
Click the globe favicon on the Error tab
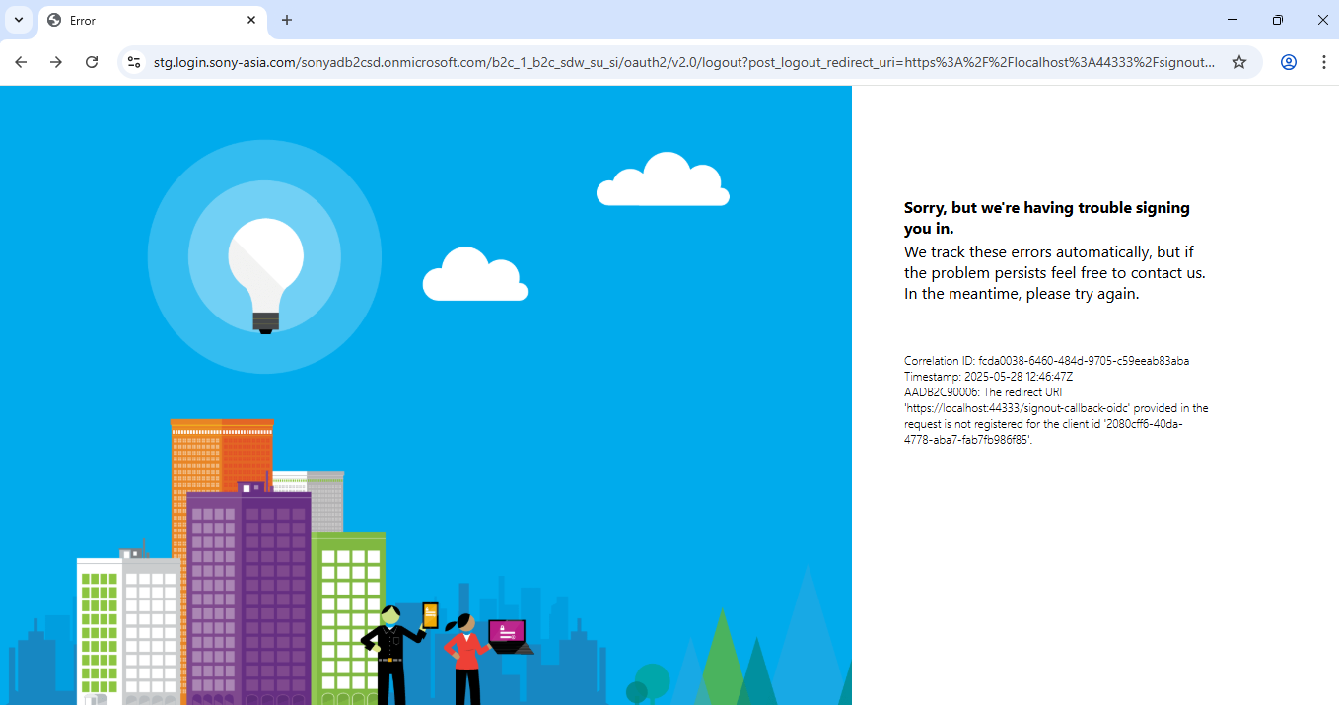pyautogui.click(x=54, y=20)
